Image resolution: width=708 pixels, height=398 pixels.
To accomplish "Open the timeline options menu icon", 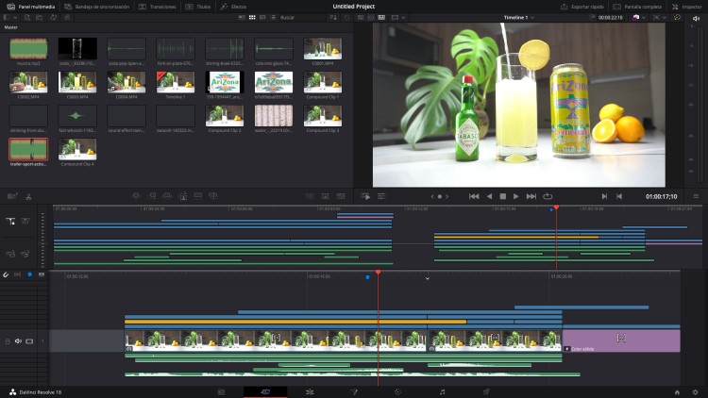I will coord(696,196).
